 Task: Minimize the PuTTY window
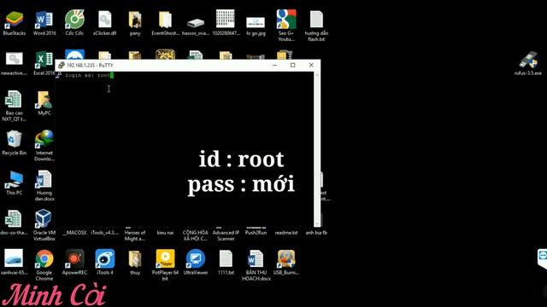coord(275,65)
